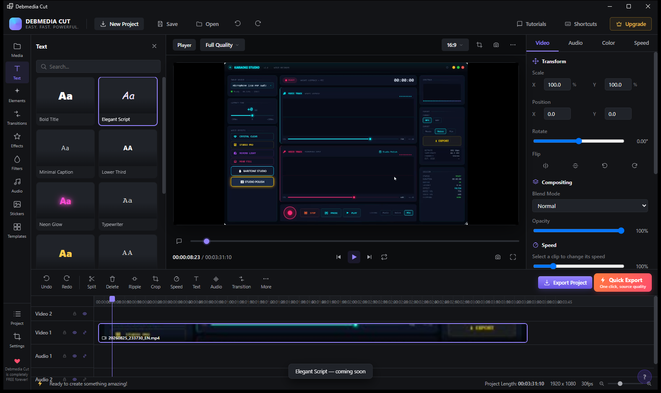This screenshot has height=393, width=661.
Task: Open the Stickers sidebar panel
Action: pos(17,208)
